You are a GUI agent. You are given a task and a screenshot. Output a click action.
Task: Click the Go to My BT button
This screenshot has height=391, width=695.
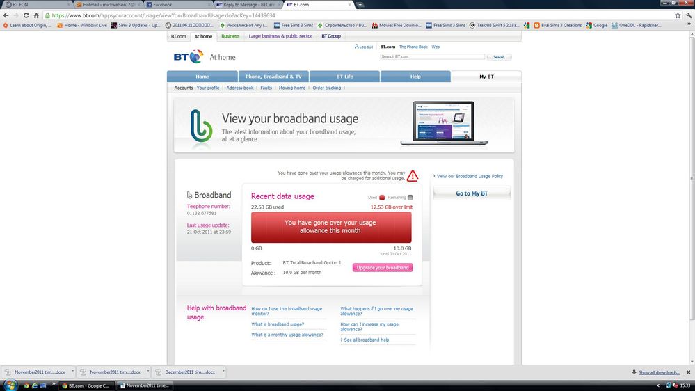tap(472, 193)
